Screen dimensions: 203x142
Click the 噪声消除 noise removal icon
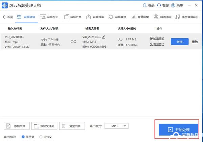point(156,17)
